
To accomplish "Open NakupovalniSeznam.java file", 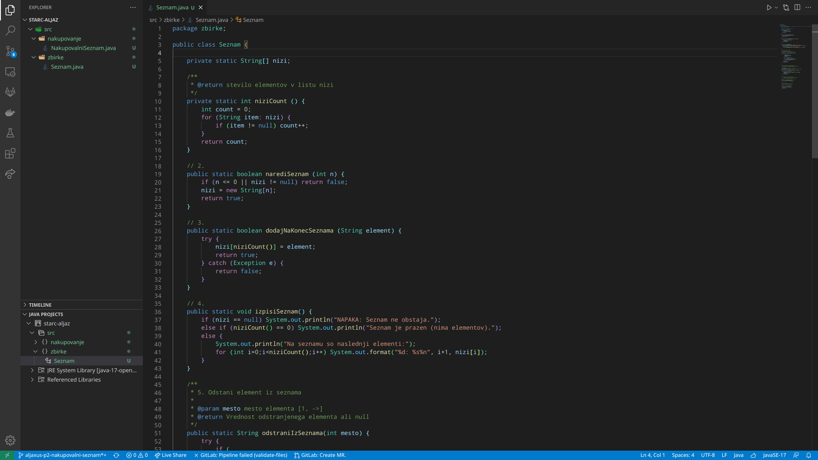I will pyautogui.click(x=82, y=48).
